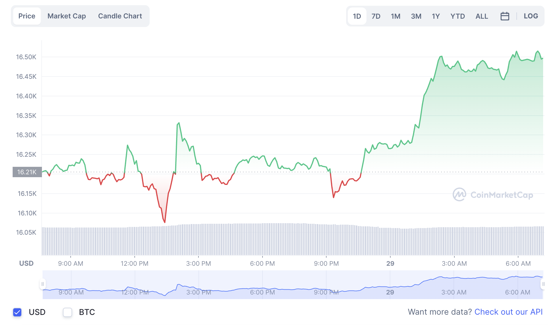This screenshot has width=548, height=325.
Task: Select the 1M time range
Action: pyautogui.click(x=395, y=16)
